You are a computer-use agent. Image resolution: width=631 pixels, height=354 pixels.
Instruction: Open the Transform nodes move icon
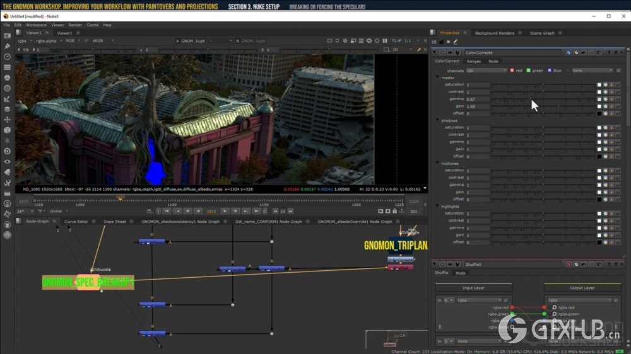[7, 119]
